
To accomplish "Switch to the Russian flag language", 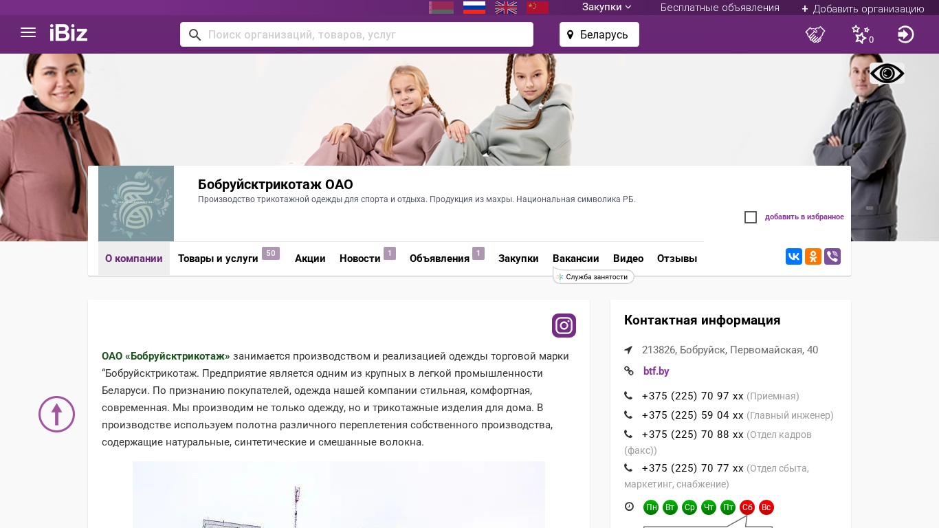I will coord(474,8).
